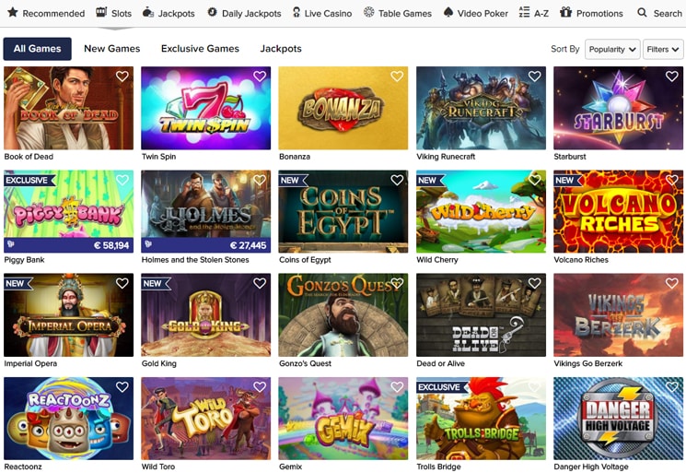Click the Sort By label

point(564,49)
